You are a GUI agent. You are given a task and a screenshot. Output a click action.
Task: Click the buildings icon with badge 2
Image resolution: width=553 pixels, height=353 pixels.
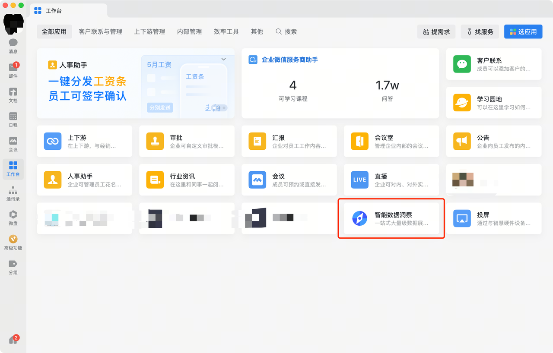pos(13,339)
